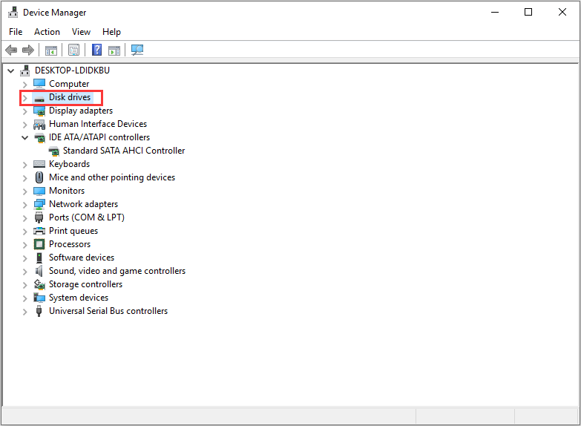
Task: Click Device Manager title bar icon
Action: point(13,12)
